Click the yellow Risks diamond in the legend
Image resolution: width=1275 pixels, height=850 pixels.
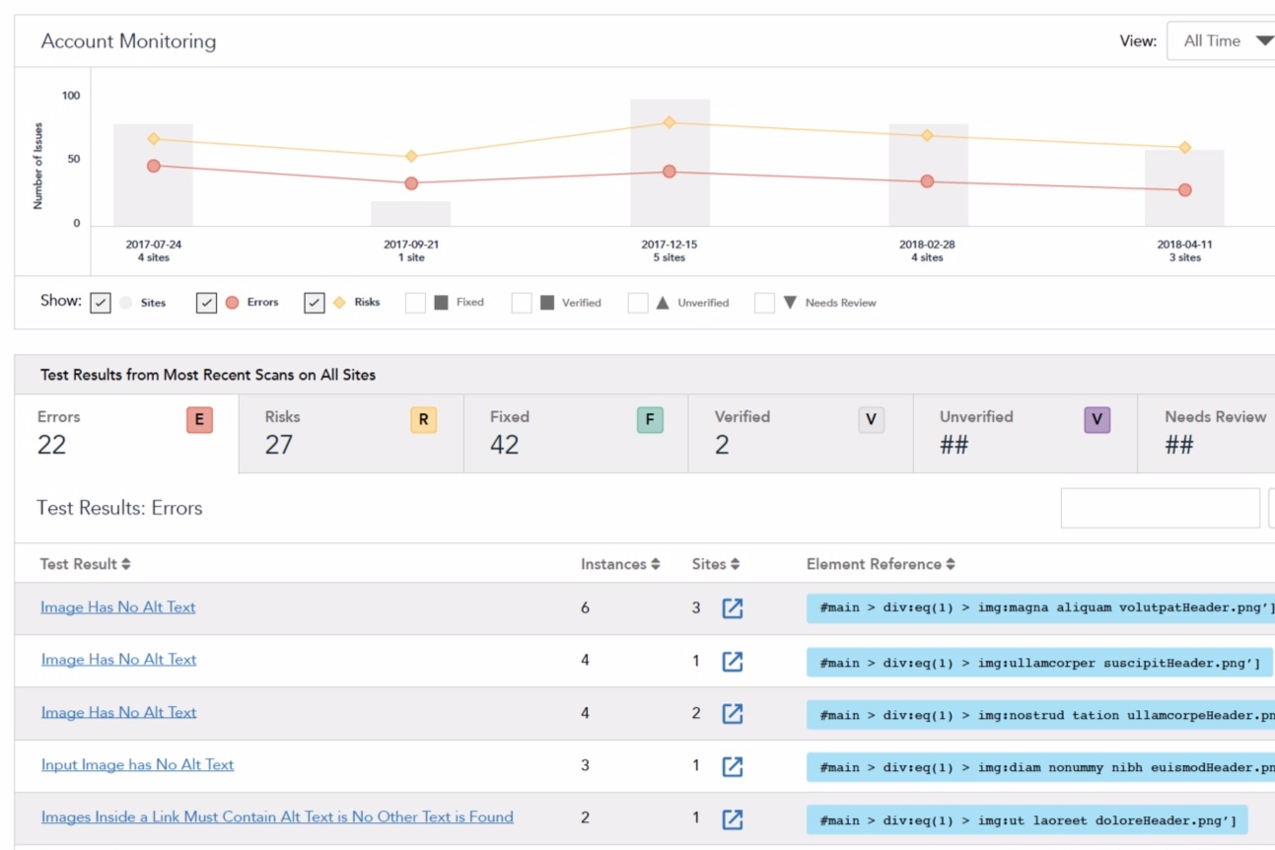(x=338, y=302)
